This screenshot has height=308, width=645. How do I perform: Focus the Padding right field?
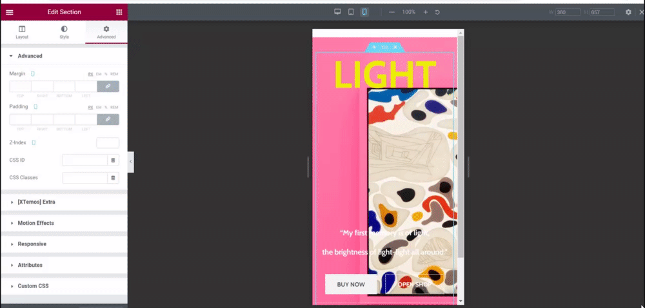click(43, 119)
